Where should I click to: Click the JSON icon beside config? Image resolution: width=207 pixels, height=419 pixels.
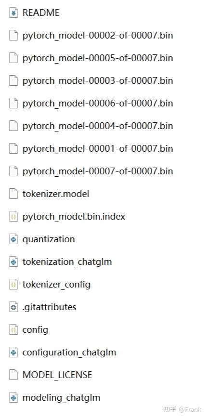click(13, 330)
